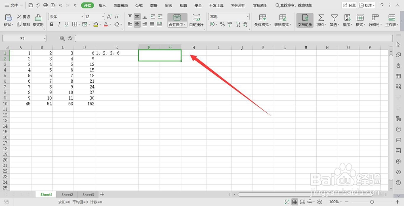Expand the Name Box F1 dropdown
Screen dimensions: 404x206
[x=44, y=38]
